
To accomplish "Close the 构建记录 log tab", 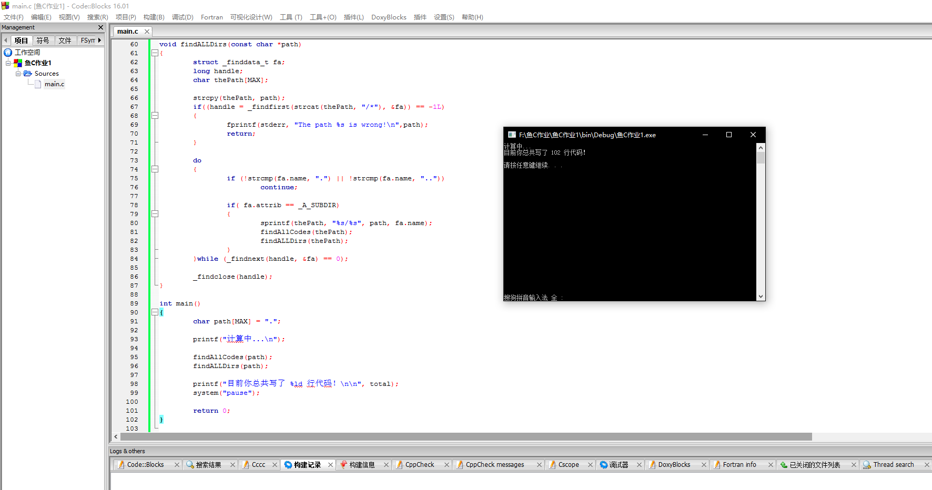I will point(330,465).
